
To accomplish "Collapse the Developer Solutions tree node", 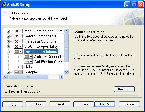I will [8, 52].
